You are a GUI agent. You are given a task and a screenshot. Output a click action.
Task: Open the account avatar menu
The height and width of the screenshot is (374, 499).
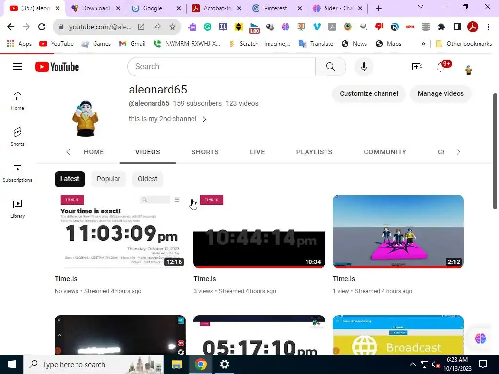point(468,70)
